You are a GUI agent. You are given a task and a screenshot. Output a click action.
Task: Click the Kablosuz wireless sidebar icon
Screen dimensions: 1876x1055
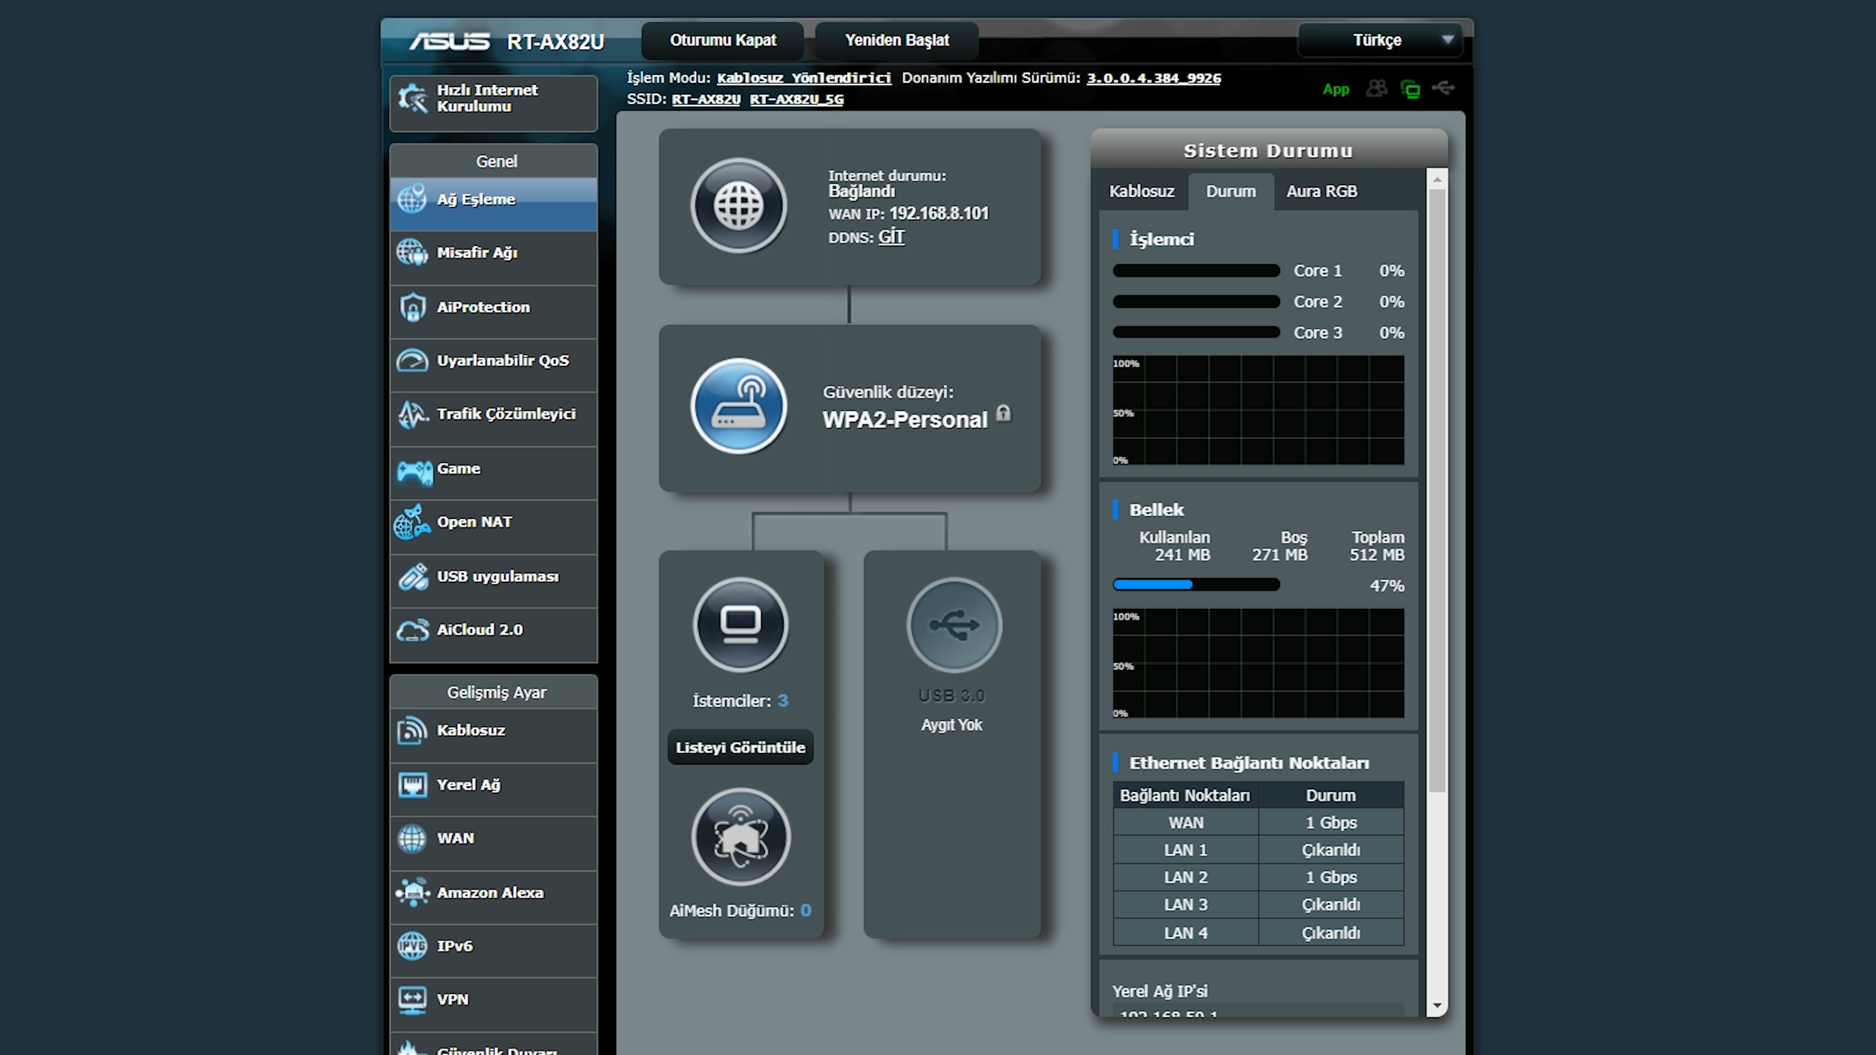click(x=412, y=731)
